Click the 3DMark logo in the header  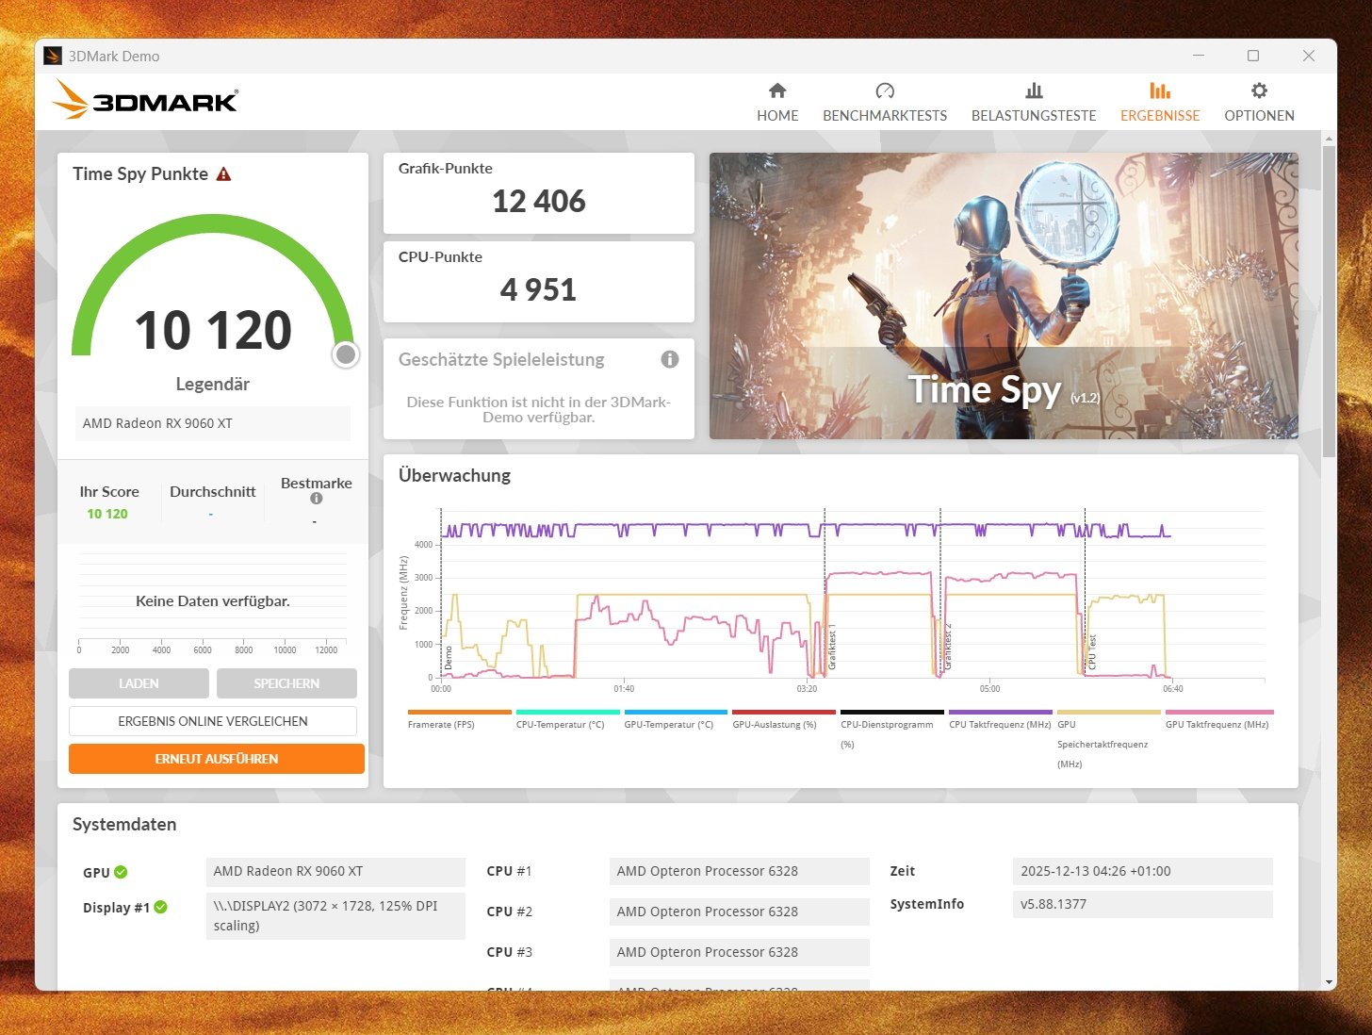(x=145, y=100)
